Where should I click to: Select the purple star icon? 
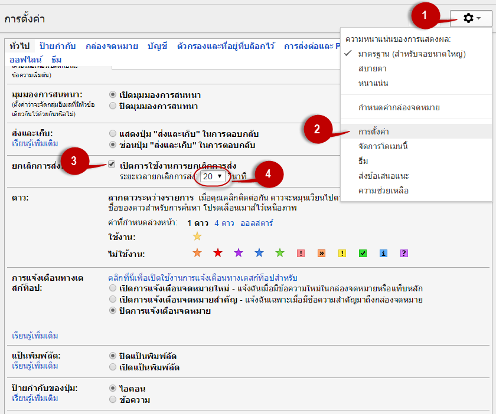(x=239, y=254)
